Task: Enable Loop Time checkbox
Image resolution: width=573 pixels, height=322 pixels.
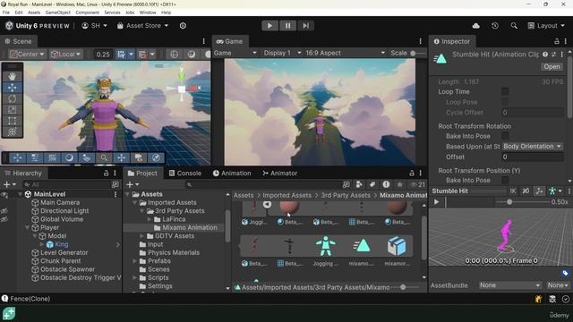Action: (x=505, y=91)
